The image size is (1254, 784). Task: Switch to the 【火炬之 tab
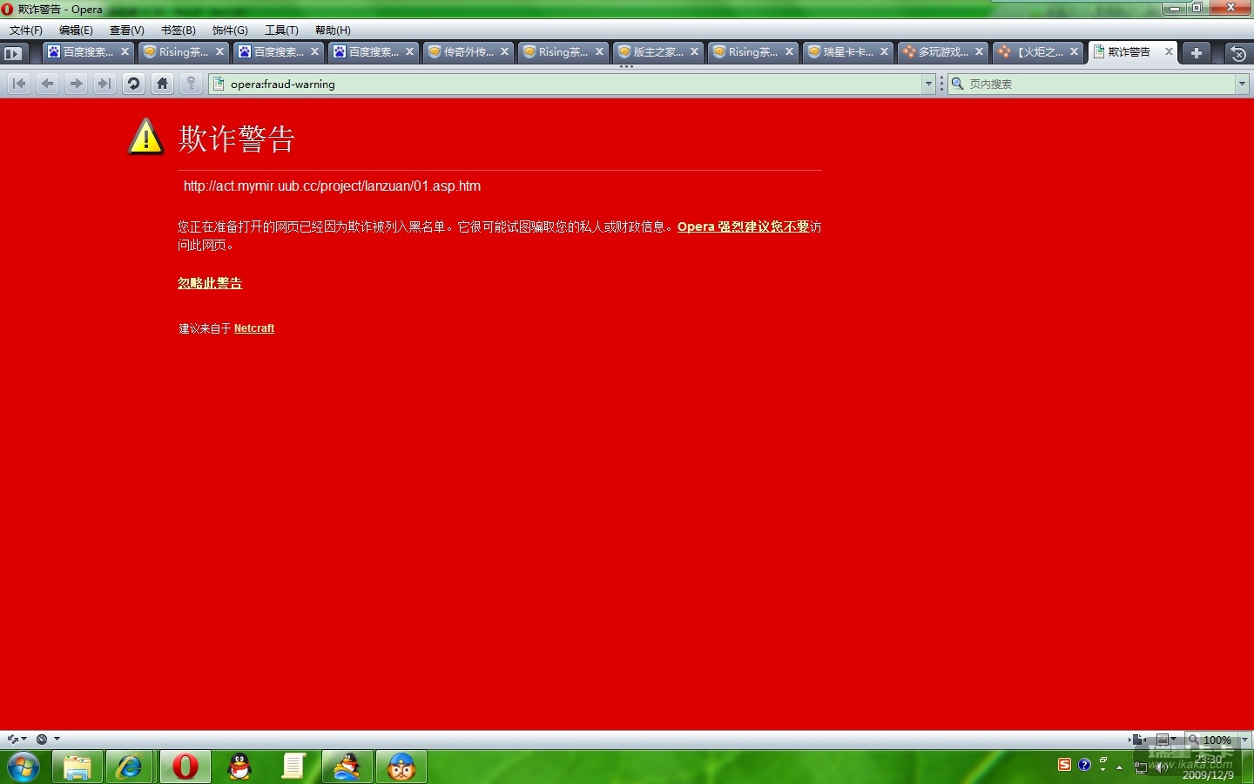[x=1038, y=52]
